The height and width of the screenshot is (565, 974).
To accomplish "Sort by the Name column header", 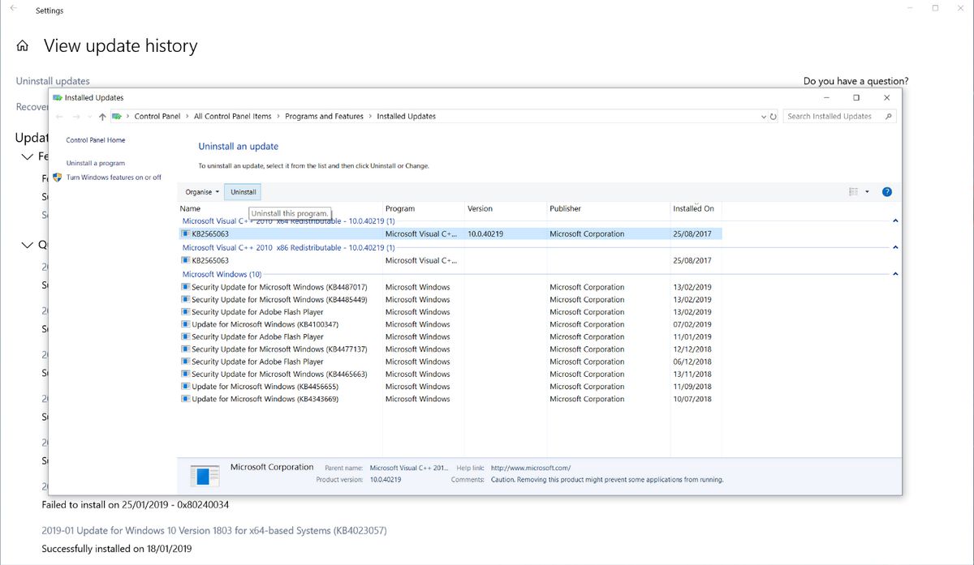I will [x=279, y=208].
